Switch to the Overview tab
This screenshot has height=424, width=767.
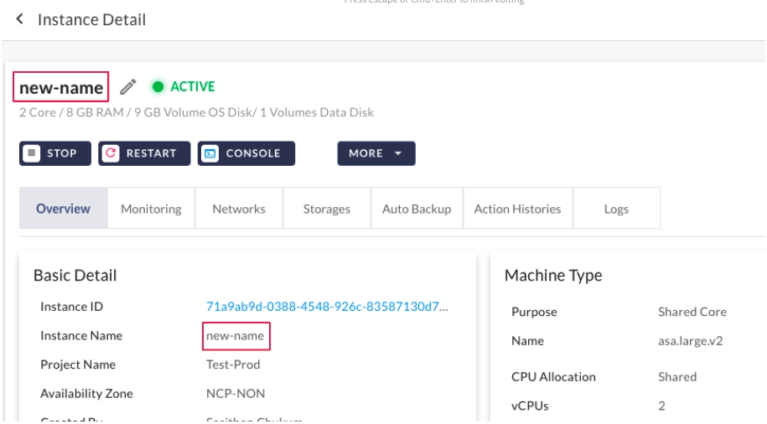(x=63, y=209)
